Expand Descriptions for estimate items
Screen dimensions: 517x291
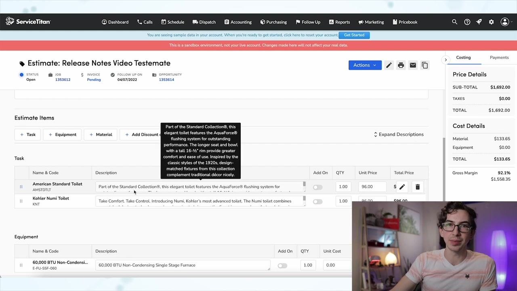point(398,134)
